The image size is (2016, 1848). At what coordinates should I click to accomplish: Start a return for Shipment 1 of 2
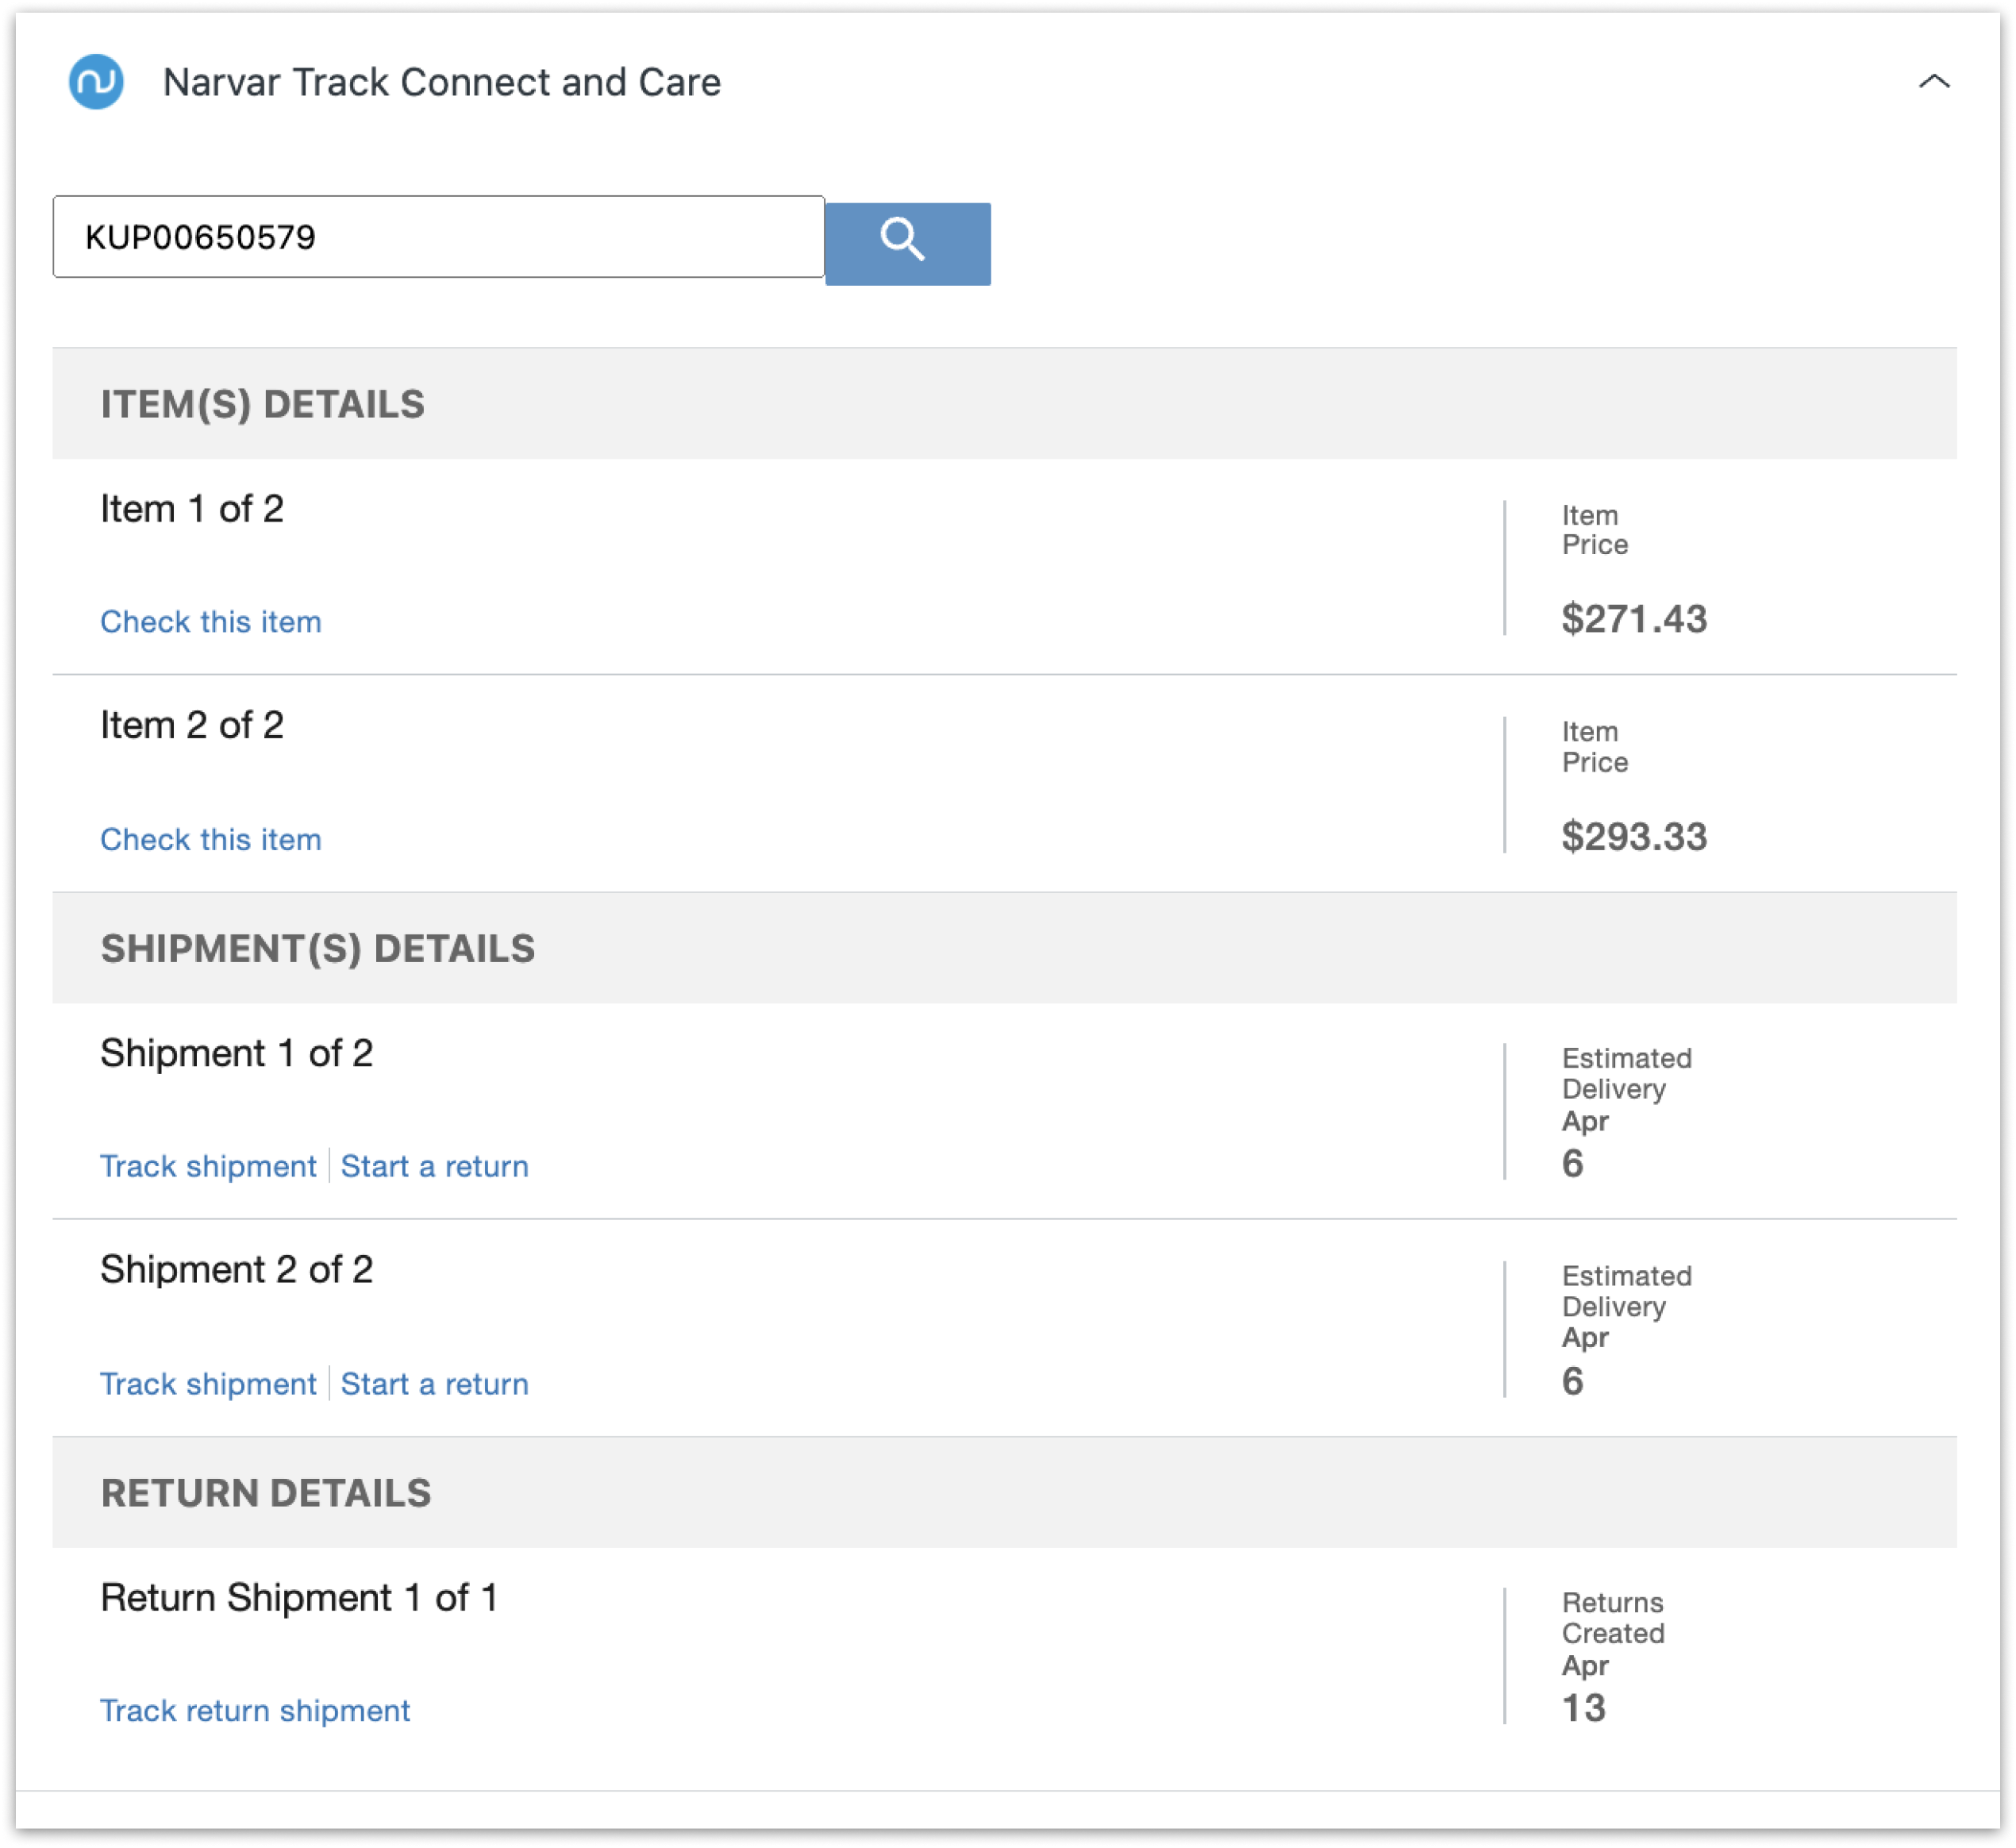coord(435,1166)
